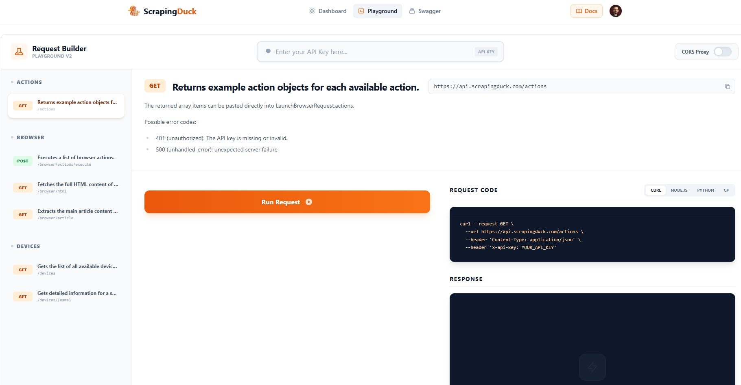Screen dimensions: 741x385
Task: Click the ScrapingDuck brand name
Action: tap(170, 11)
